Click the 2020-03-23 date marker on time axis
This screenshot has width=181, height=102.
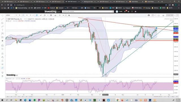coord(105,95)
